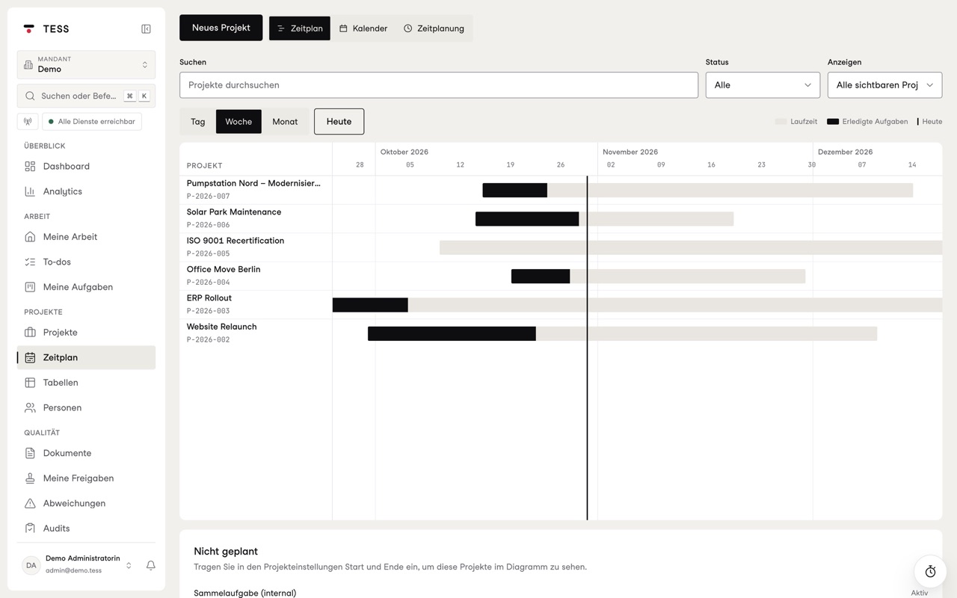The height and width of the screenshot is (598, 957).
Task: Switch to the Zeitplanung view tab
Action: [434, 28]
